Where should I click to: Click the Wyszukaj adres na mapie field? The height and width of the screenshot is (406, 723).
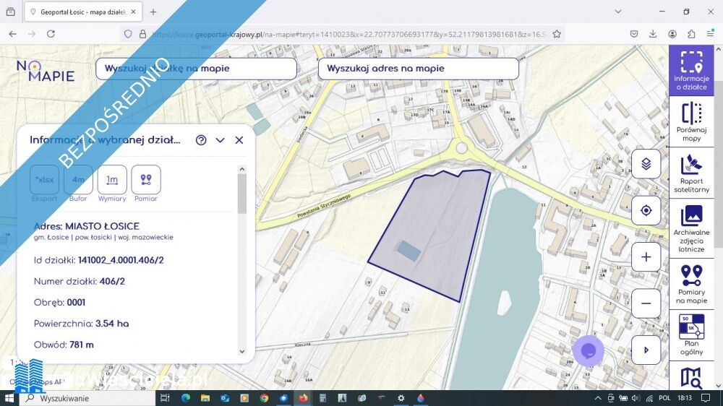[418, 69]
